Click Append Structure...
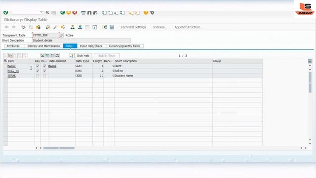316x178 pixels. coord(189,27)
